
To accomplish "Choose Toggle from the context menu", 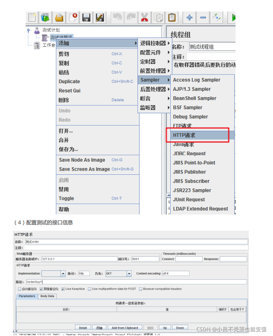I will click(97, 198).
